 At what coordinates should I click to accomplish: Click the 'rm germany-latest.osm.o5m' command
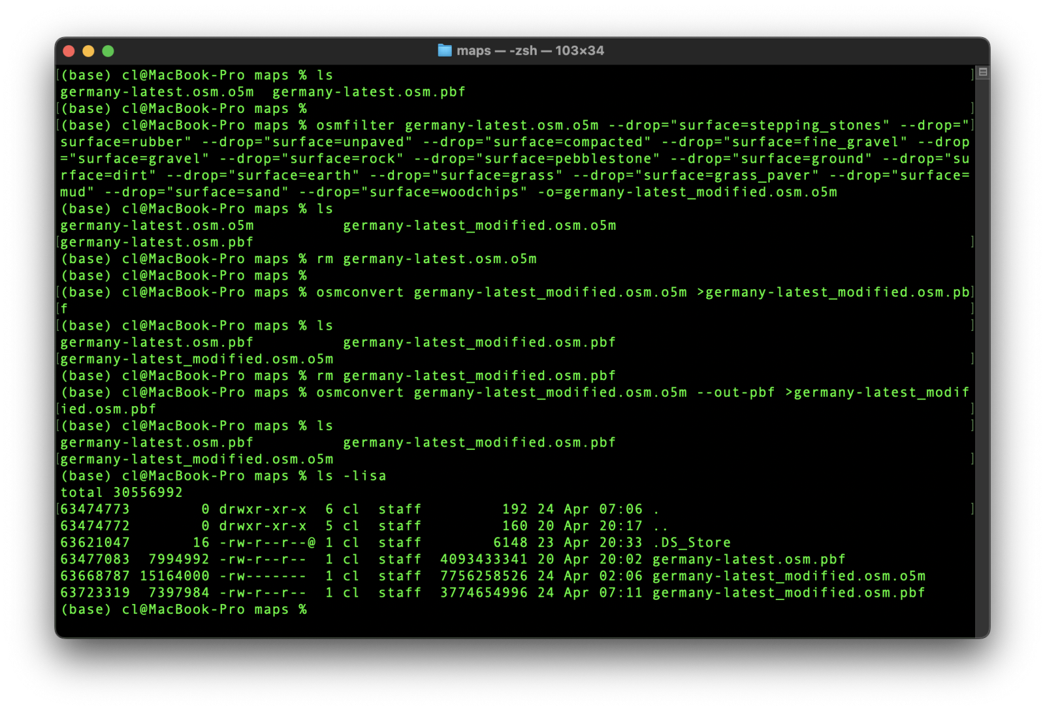point(426,259)
